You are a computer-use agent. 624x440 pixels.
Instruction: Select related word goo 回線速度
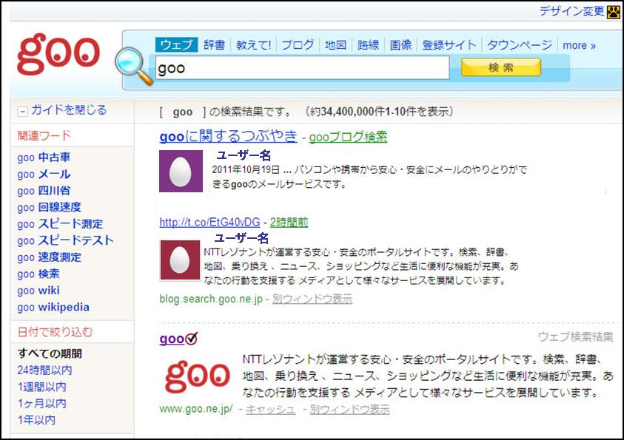coord(49,208)
